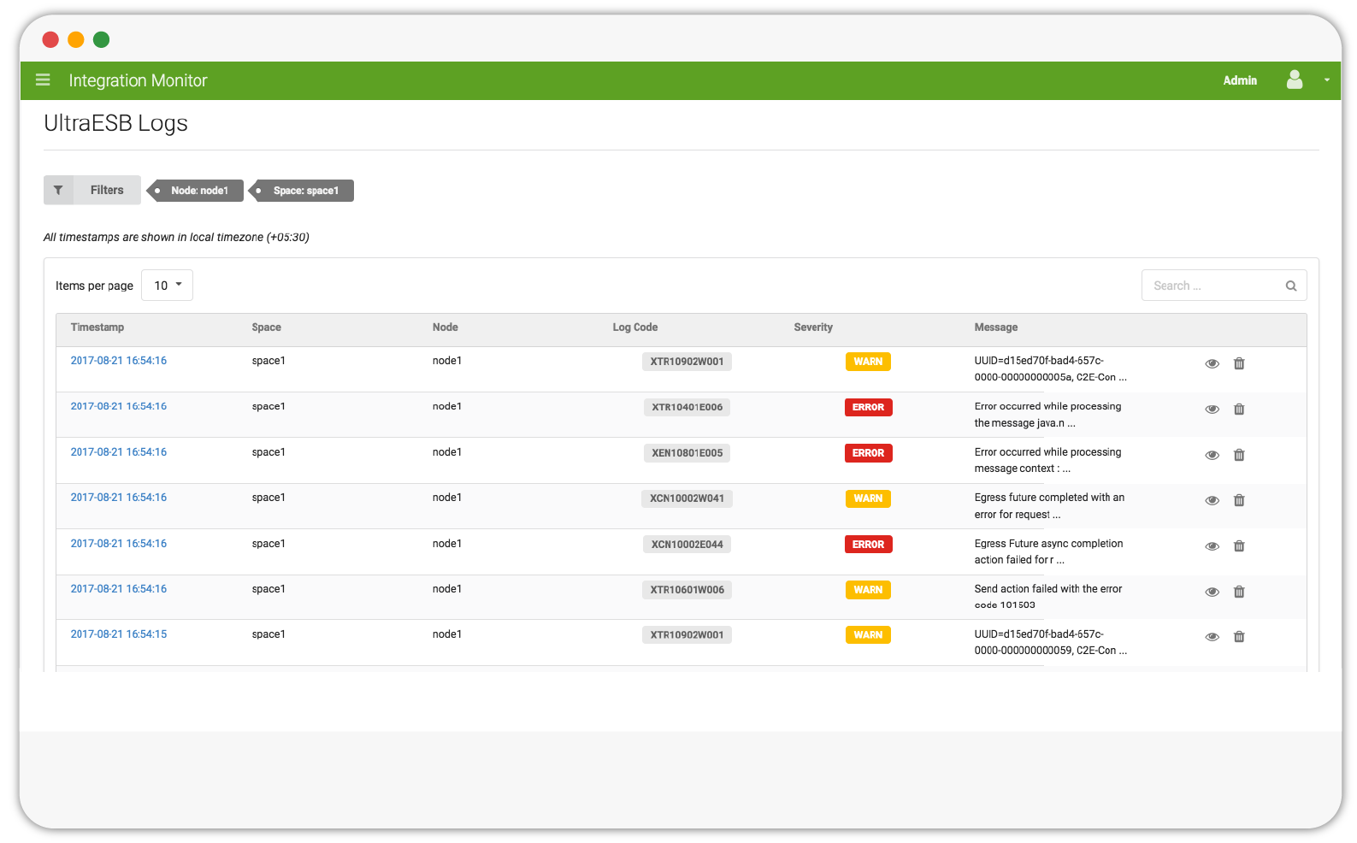Delete the 16:54:15 XTR10902W001 log entry
The image size is (1357, 843).
tap(1239, 637)
